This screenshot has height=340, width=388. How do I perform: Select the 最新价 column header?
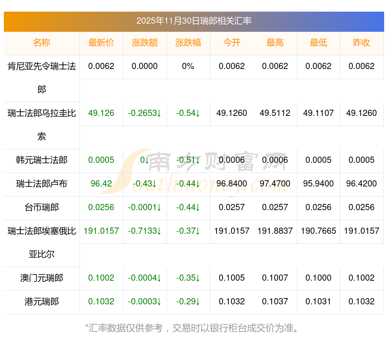(101, 43)
